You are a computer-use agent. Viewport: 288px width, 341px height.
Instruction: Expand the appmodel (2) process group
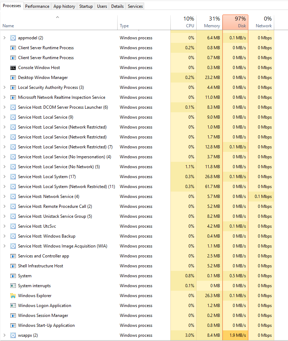click(x=4, y=38)
